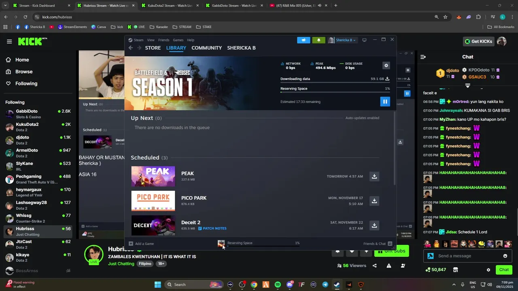This screenshot has height=291, width=518.
Task: Report stream with warning triangle icon
Action: [389, 266]
